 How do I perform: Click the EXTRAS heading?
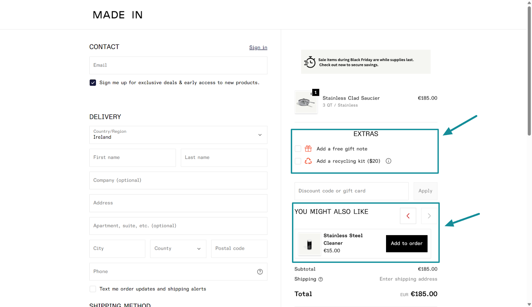click(366, 134)
